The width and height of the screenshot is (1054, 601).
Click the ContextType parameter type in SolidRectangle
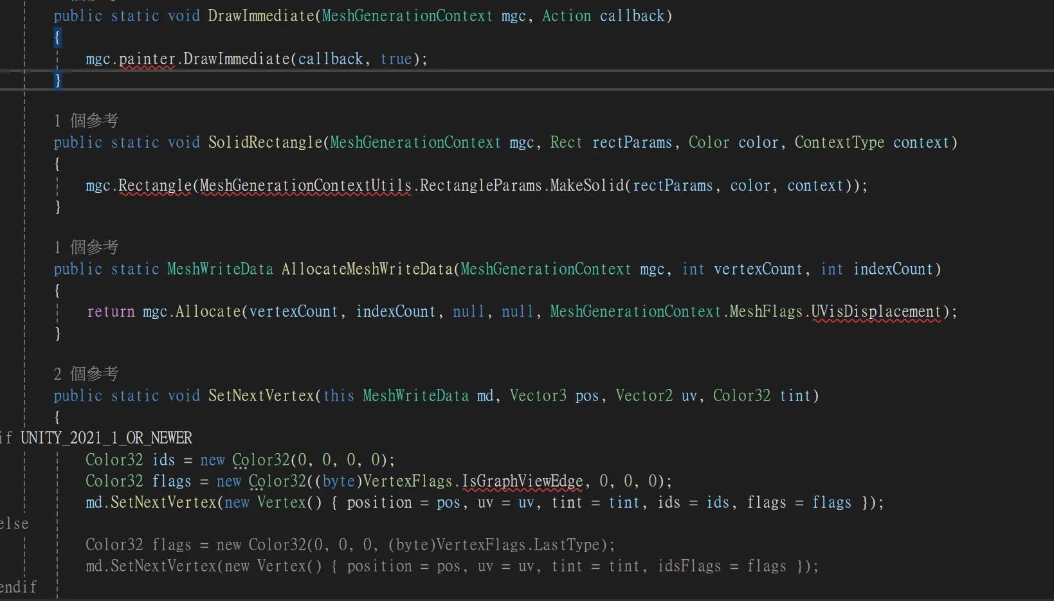tap(839, 143)
